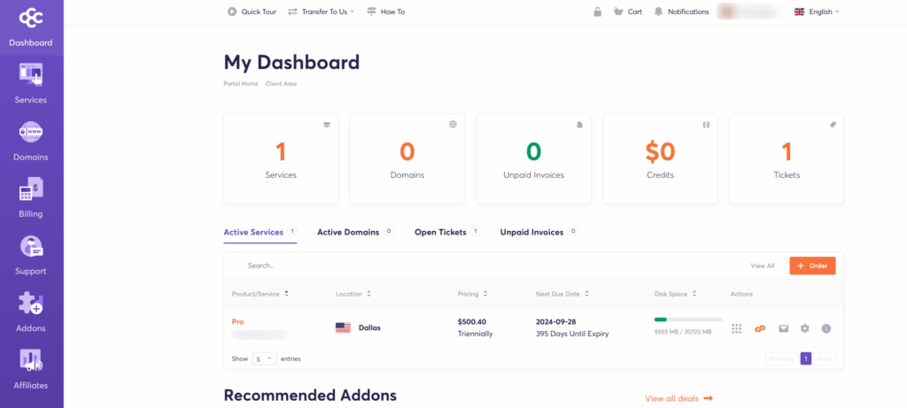Open the Addons sidebar section
The width and height of the screenshot is (907, 408).
click(x=32, y=311)
